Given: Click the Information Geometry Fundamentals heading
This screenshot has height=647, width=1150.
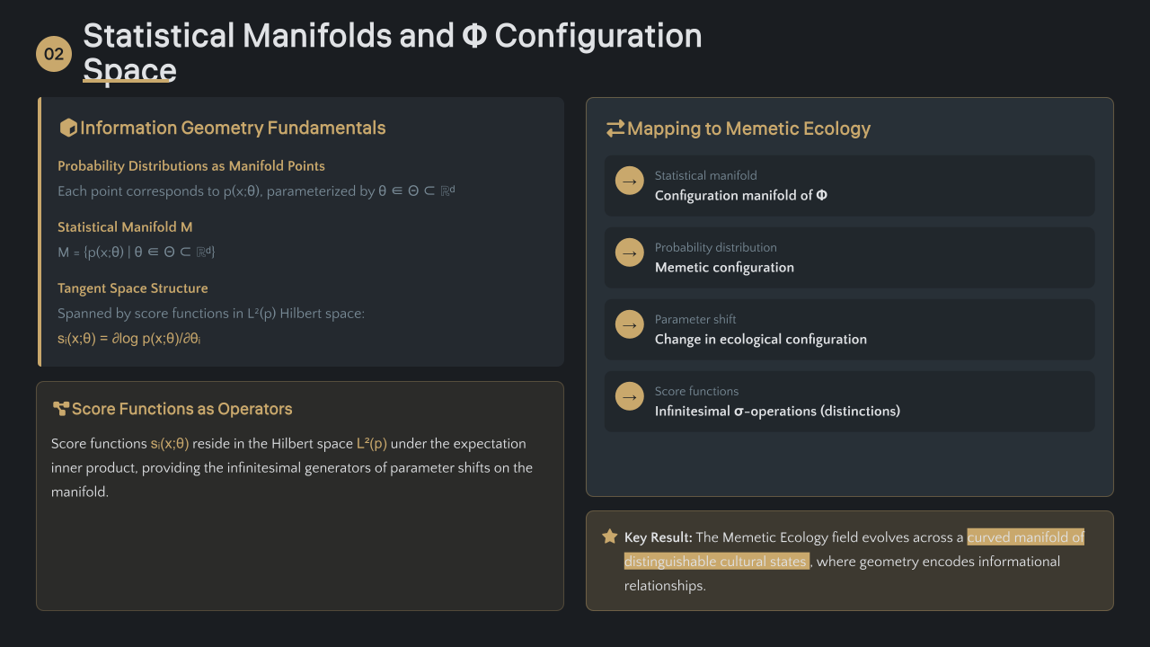Looking at the screenshot, I should point(233,129).
